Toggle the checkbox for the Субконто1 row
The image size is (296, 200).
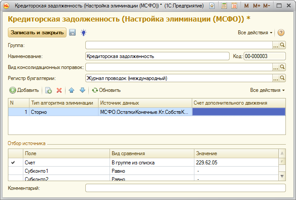(13, 171)
